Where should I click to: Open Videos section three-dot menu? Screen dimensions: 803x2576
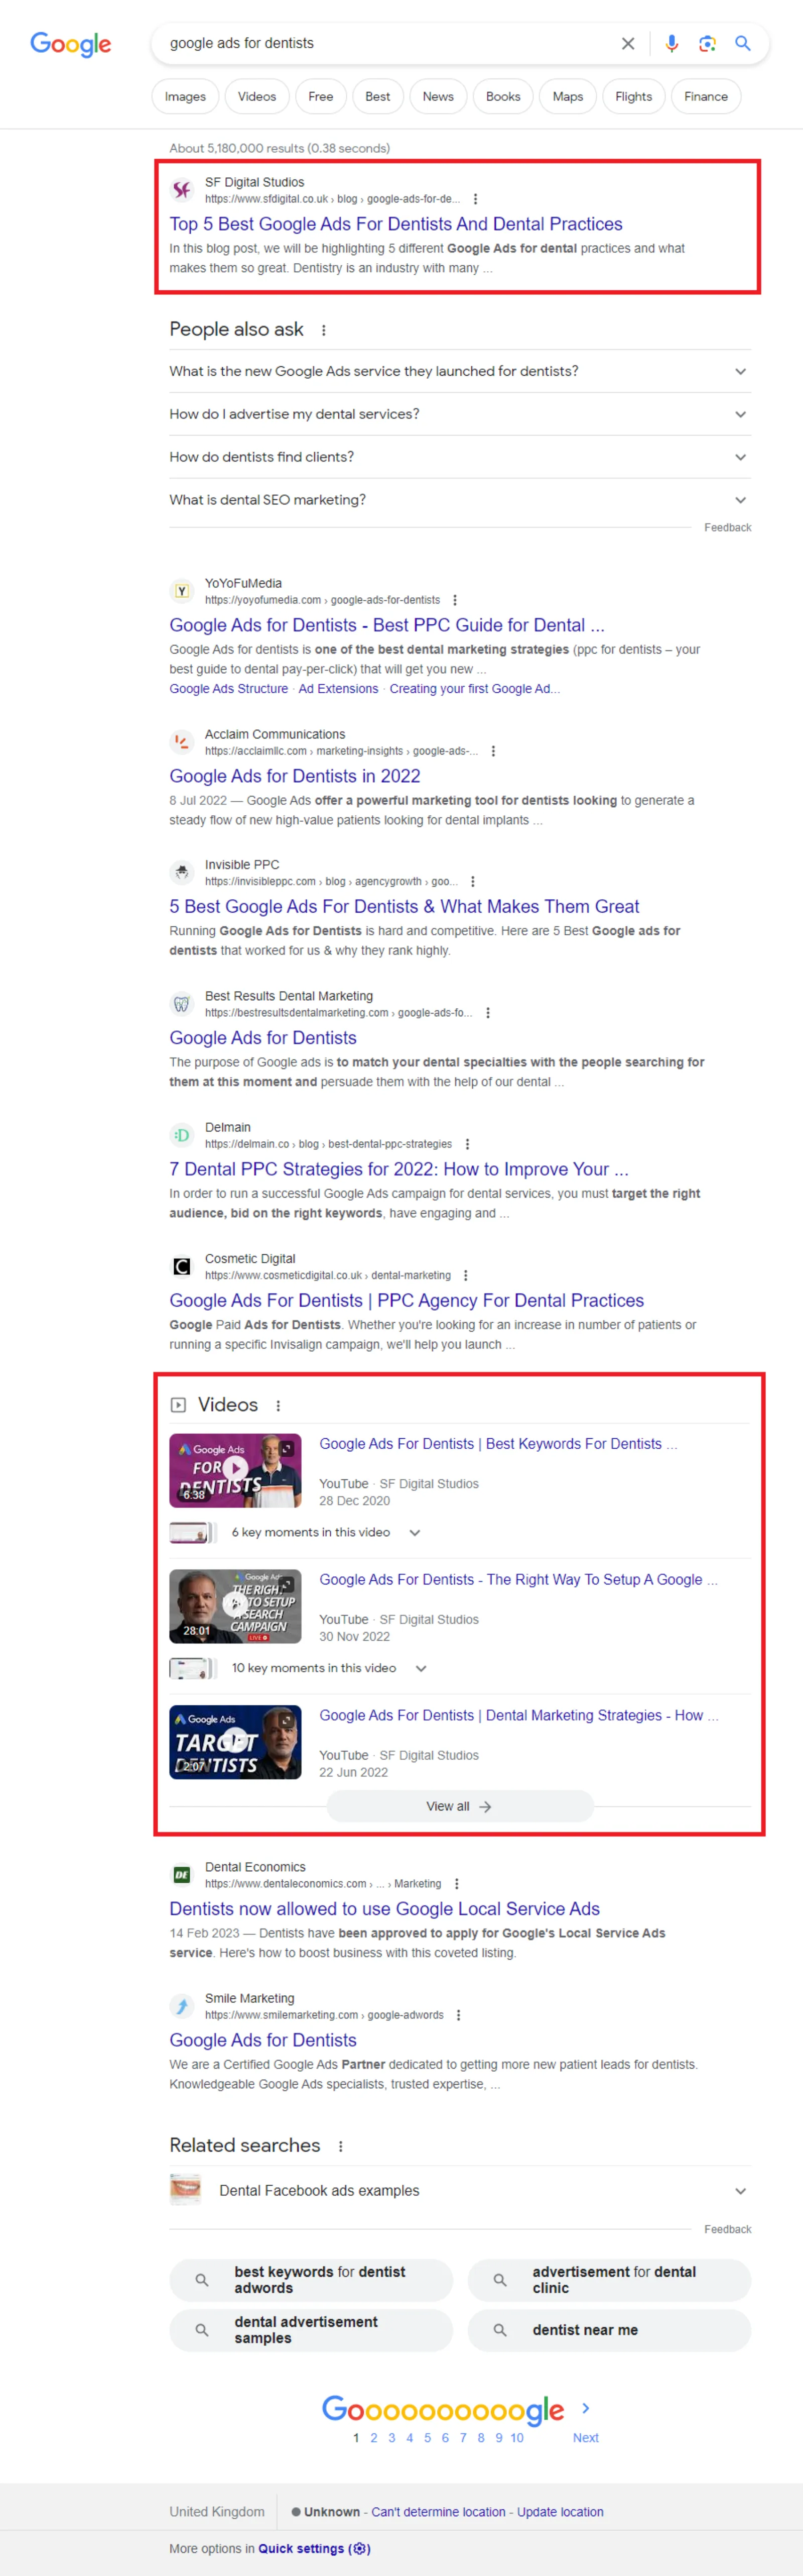click(278, 1406)
